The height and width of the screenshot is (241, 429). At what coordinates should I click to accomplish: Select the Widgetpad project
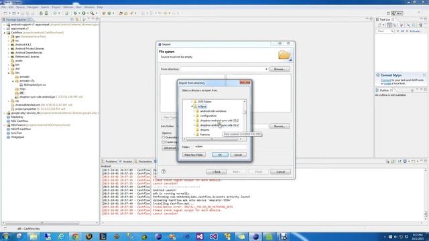(x=17, y=137)
